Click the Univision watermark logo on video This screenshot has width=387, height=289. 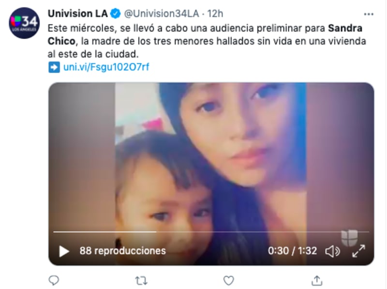(349, 238)
